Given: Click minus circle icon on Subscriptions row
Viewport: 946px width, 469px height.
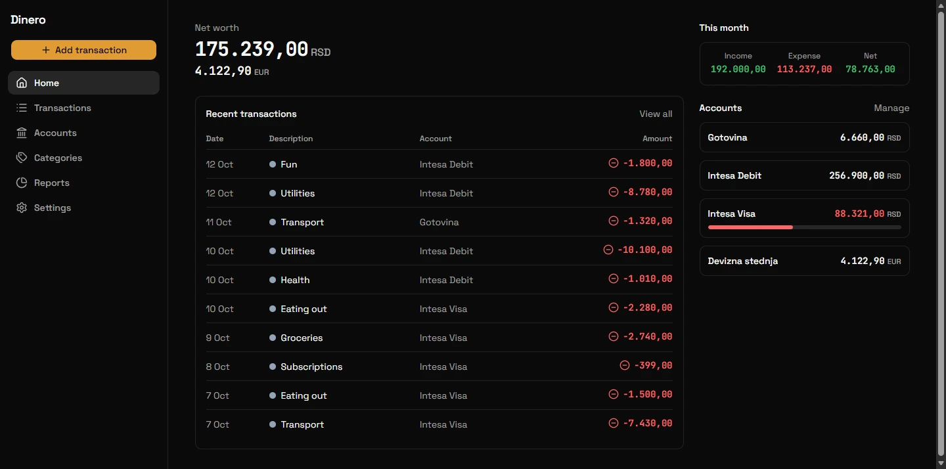Looking at the screenshot, I should point(625,365).
